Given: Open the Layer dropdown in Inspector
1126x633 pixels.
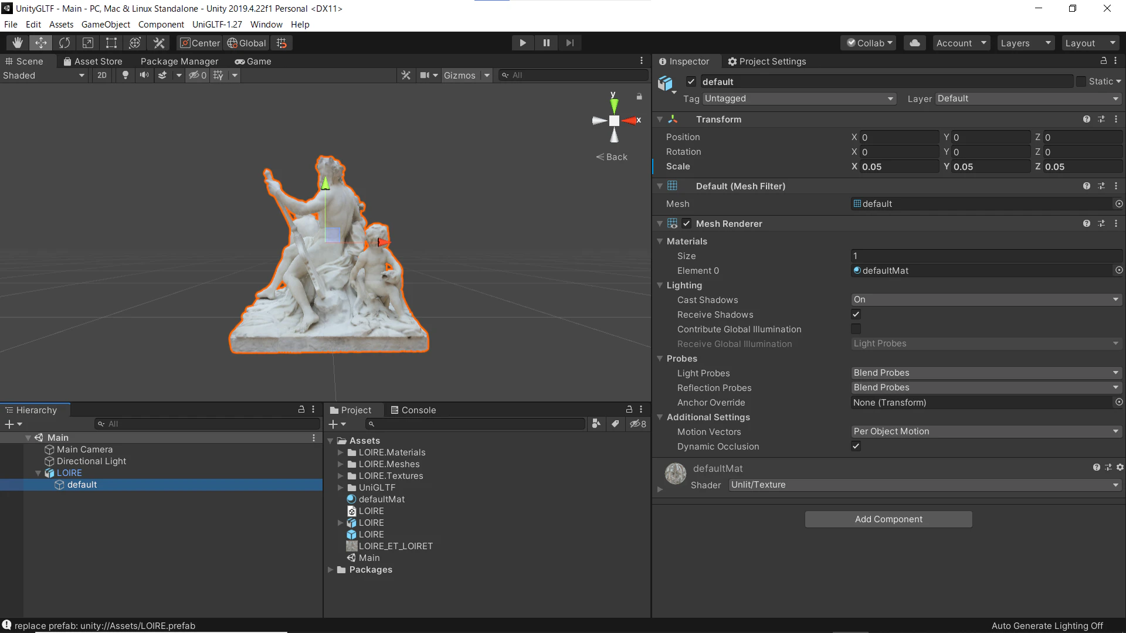Looking at the screenshot, I should [x=1029, y=98].
